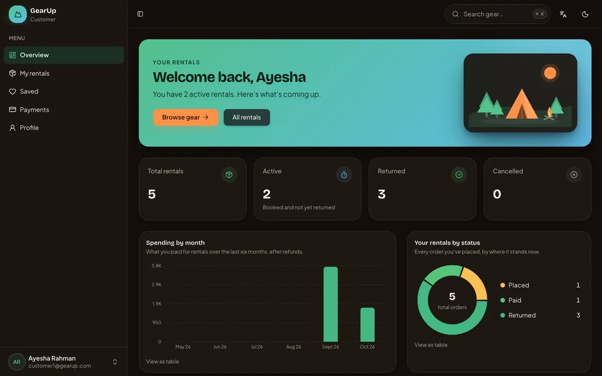602x376 pixels.
Task: Click the arrow in Browse gear button
Action: tap(206, 117)
